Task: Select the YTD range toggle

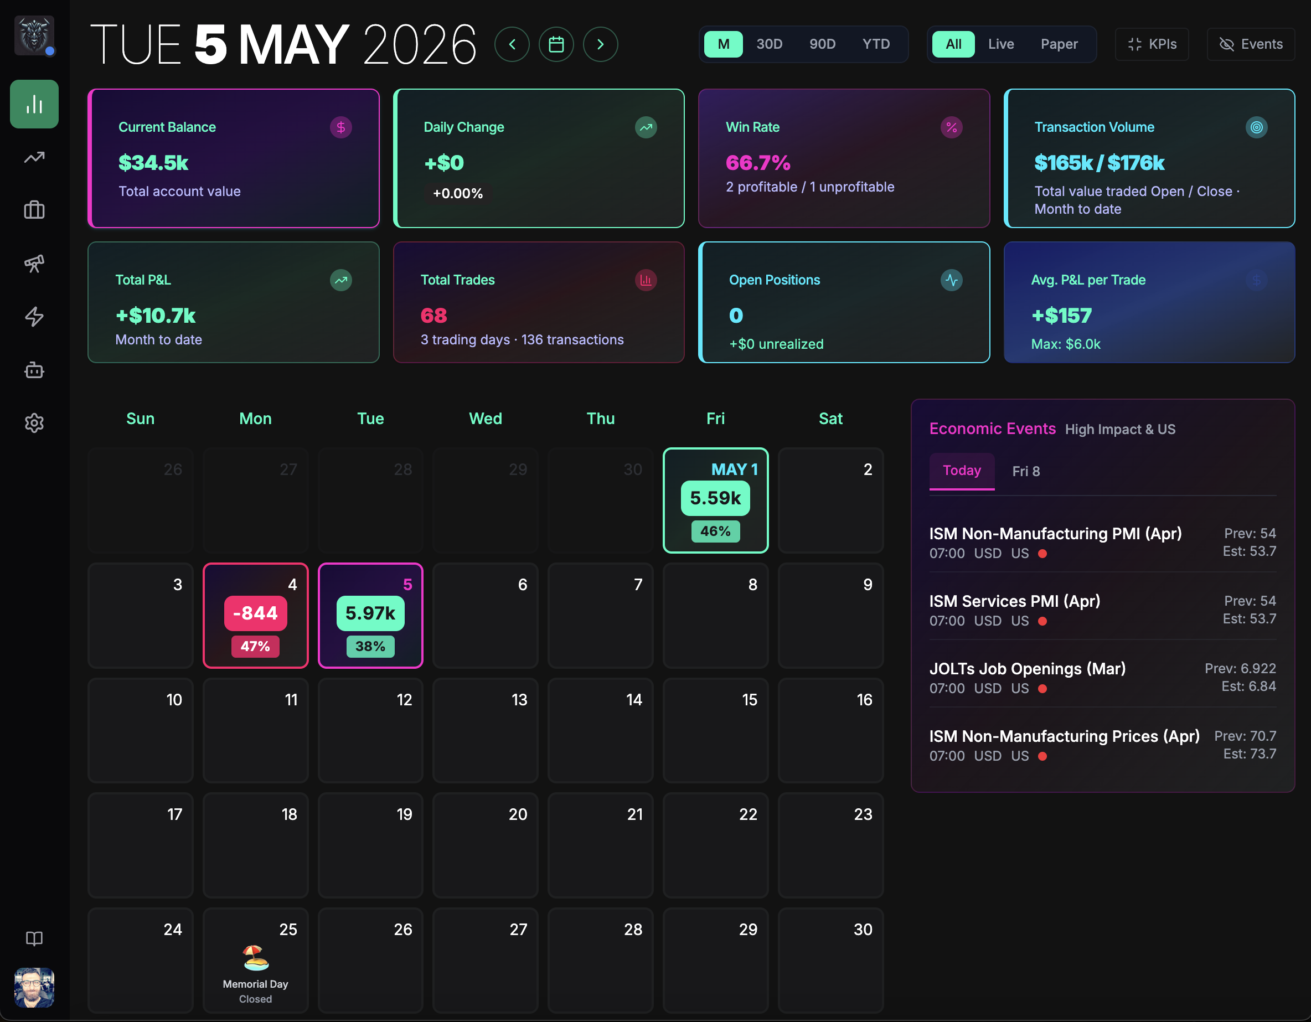Action: point(876,44)
